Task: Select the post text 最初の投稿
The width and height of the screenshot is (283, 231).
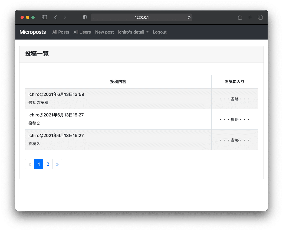Action: click(x=38, y=103)
